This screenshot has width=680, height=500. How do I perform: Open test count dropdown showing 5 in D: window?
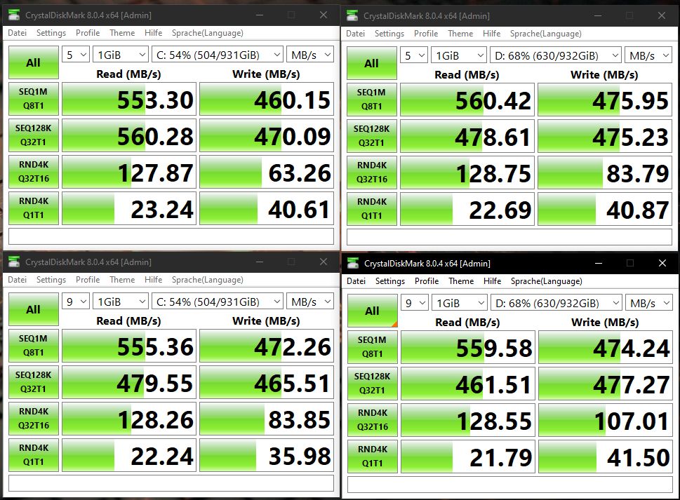[414, 55]
